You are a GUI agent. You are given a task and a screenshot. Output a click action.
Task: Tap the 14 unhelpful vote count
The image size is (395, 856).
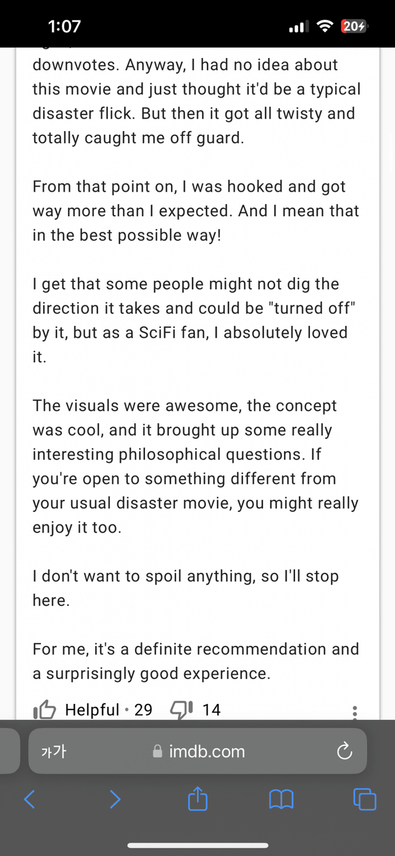point(211,710)
